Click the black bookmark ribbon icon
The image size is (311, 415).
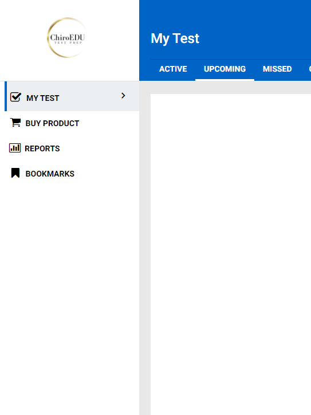coord(15,173)
